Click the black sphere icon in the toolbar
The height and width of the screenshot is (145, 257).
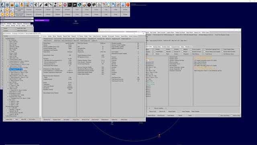pos(89,4)
